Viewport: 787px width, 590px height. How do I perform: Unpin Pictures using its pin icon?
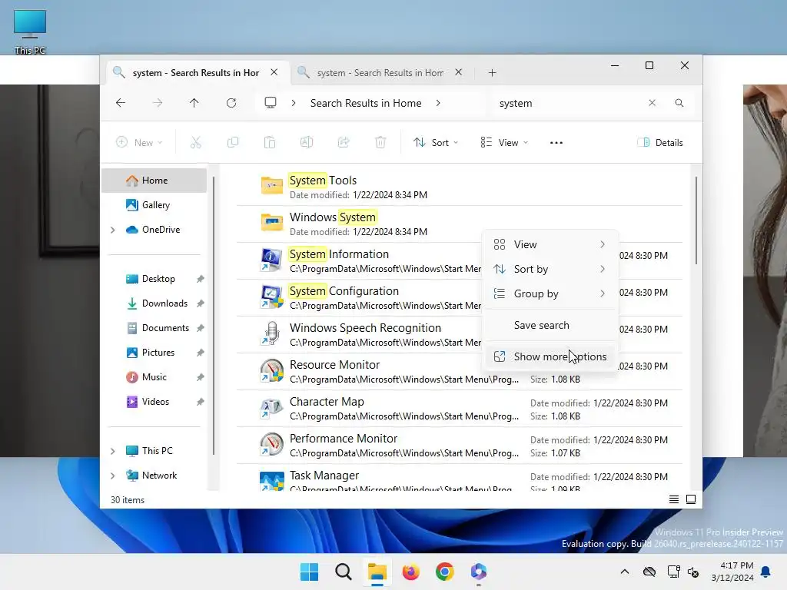coord(201,353)
